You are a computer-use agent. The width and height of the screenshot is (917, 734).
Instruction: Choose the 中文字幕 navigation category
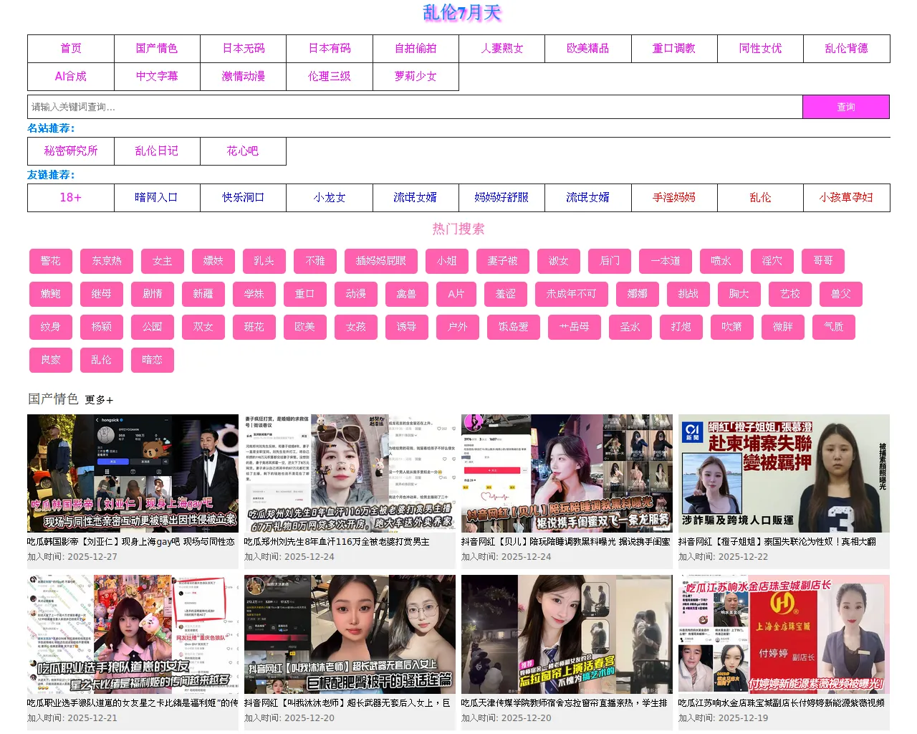tap(157, 77)
